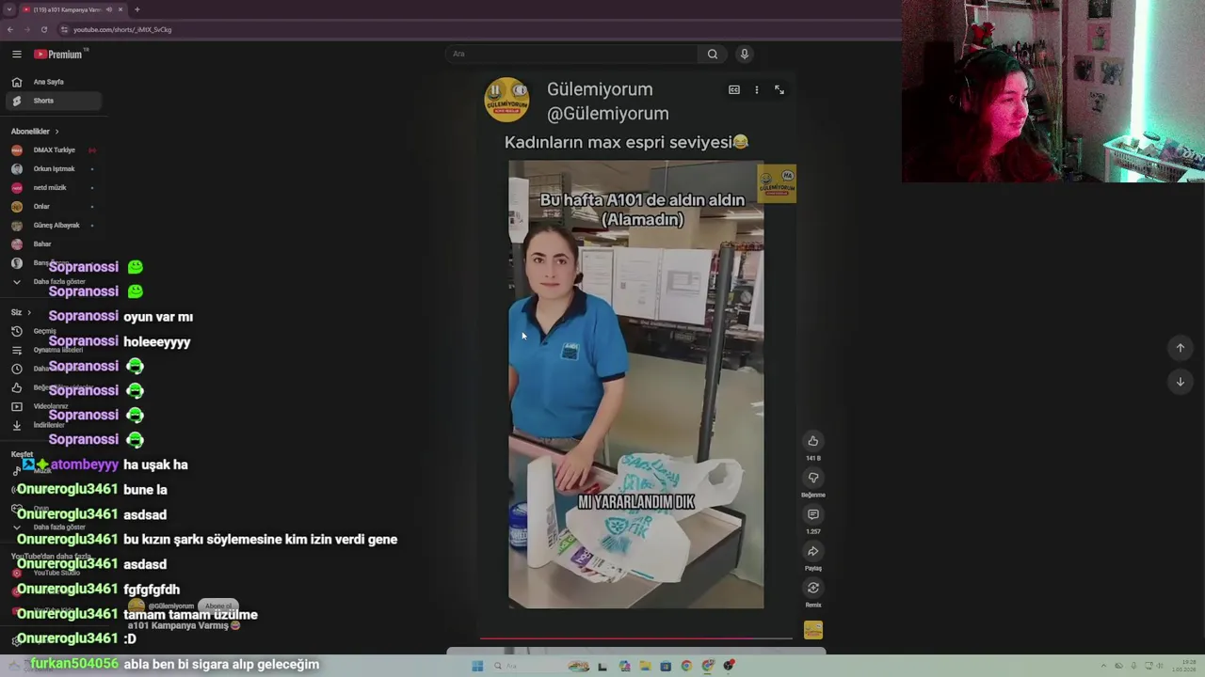Click the youtube.com/shorts address bar
Screen dimensions: 1205x677
[x=122, y=29]
